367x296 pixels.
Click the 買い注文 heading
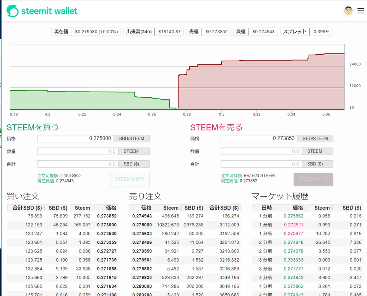tap(23, 196)
